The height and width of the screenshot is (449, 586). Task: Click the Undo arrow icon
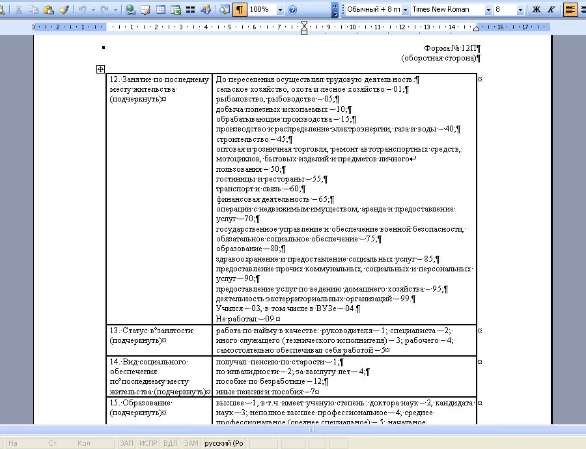coord(82,10)
